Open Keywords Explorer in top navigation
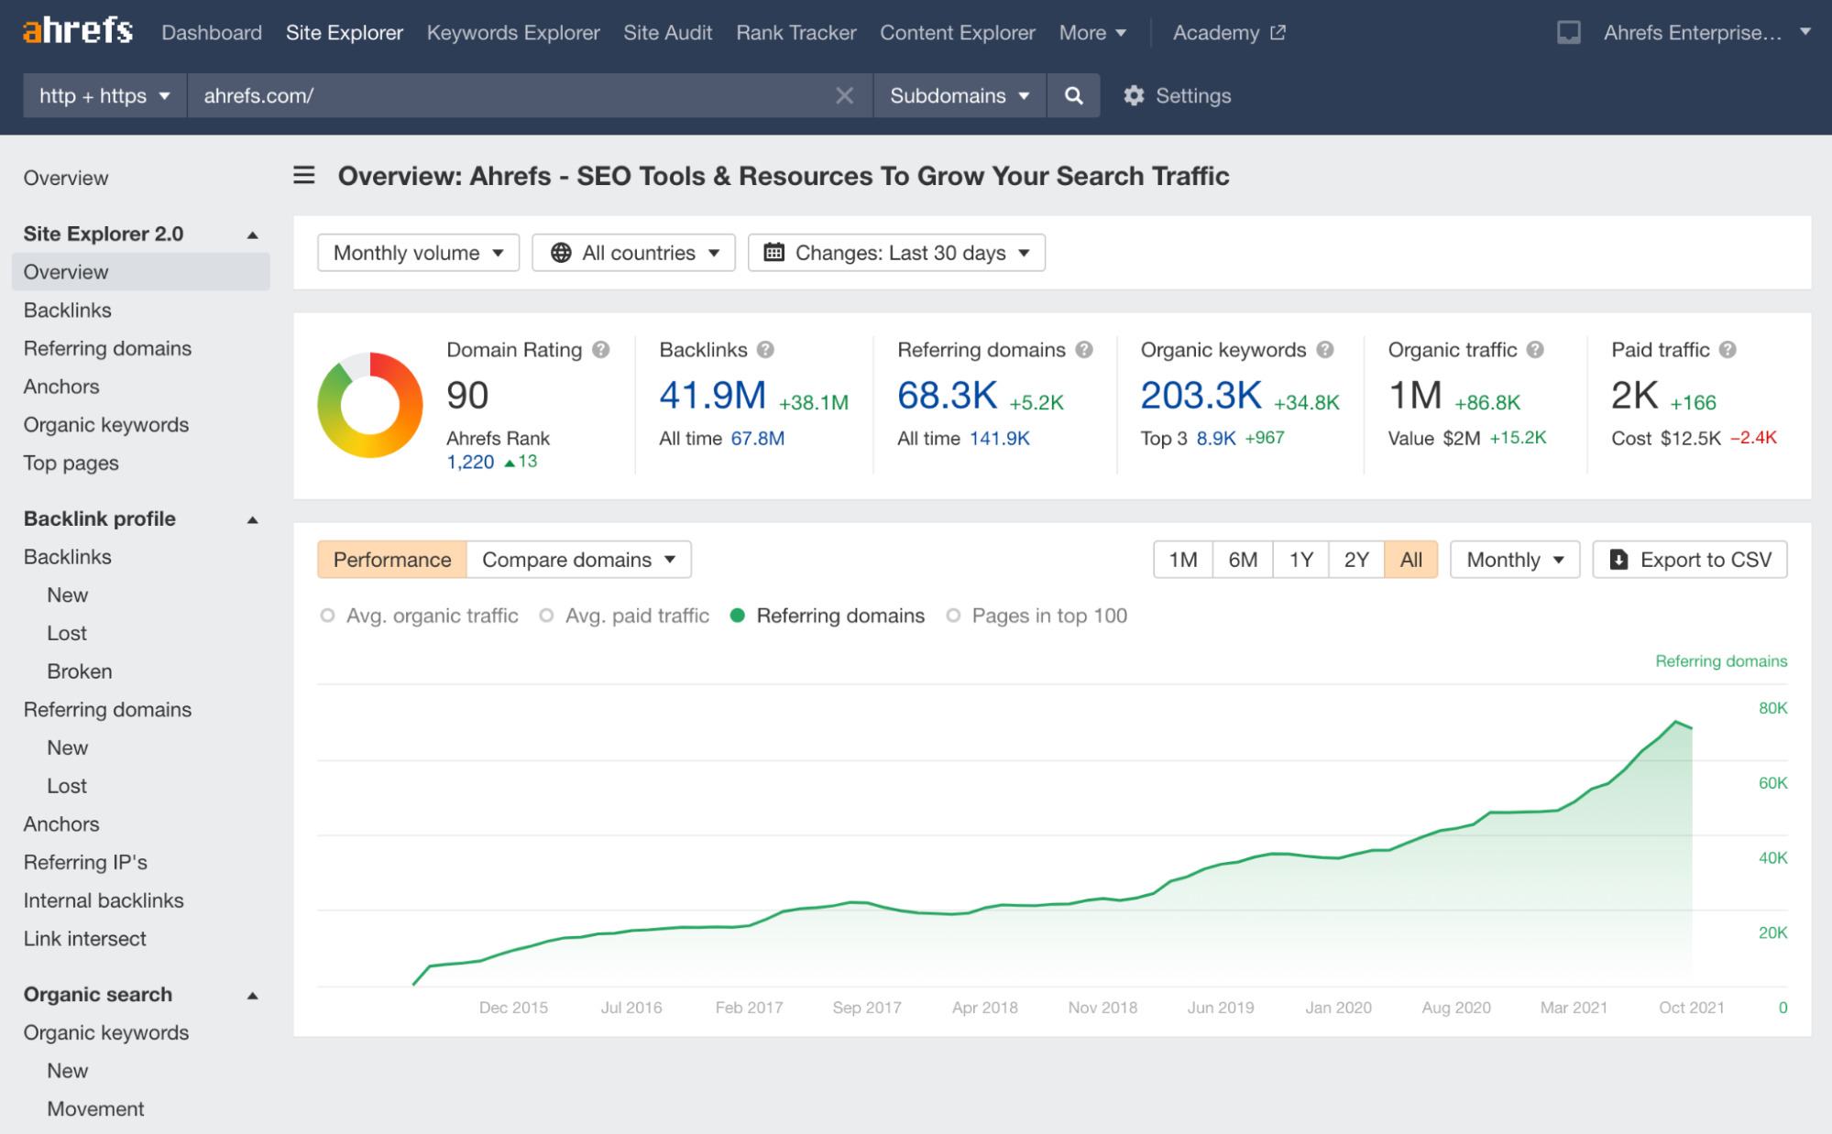 (x=512, y=33)
